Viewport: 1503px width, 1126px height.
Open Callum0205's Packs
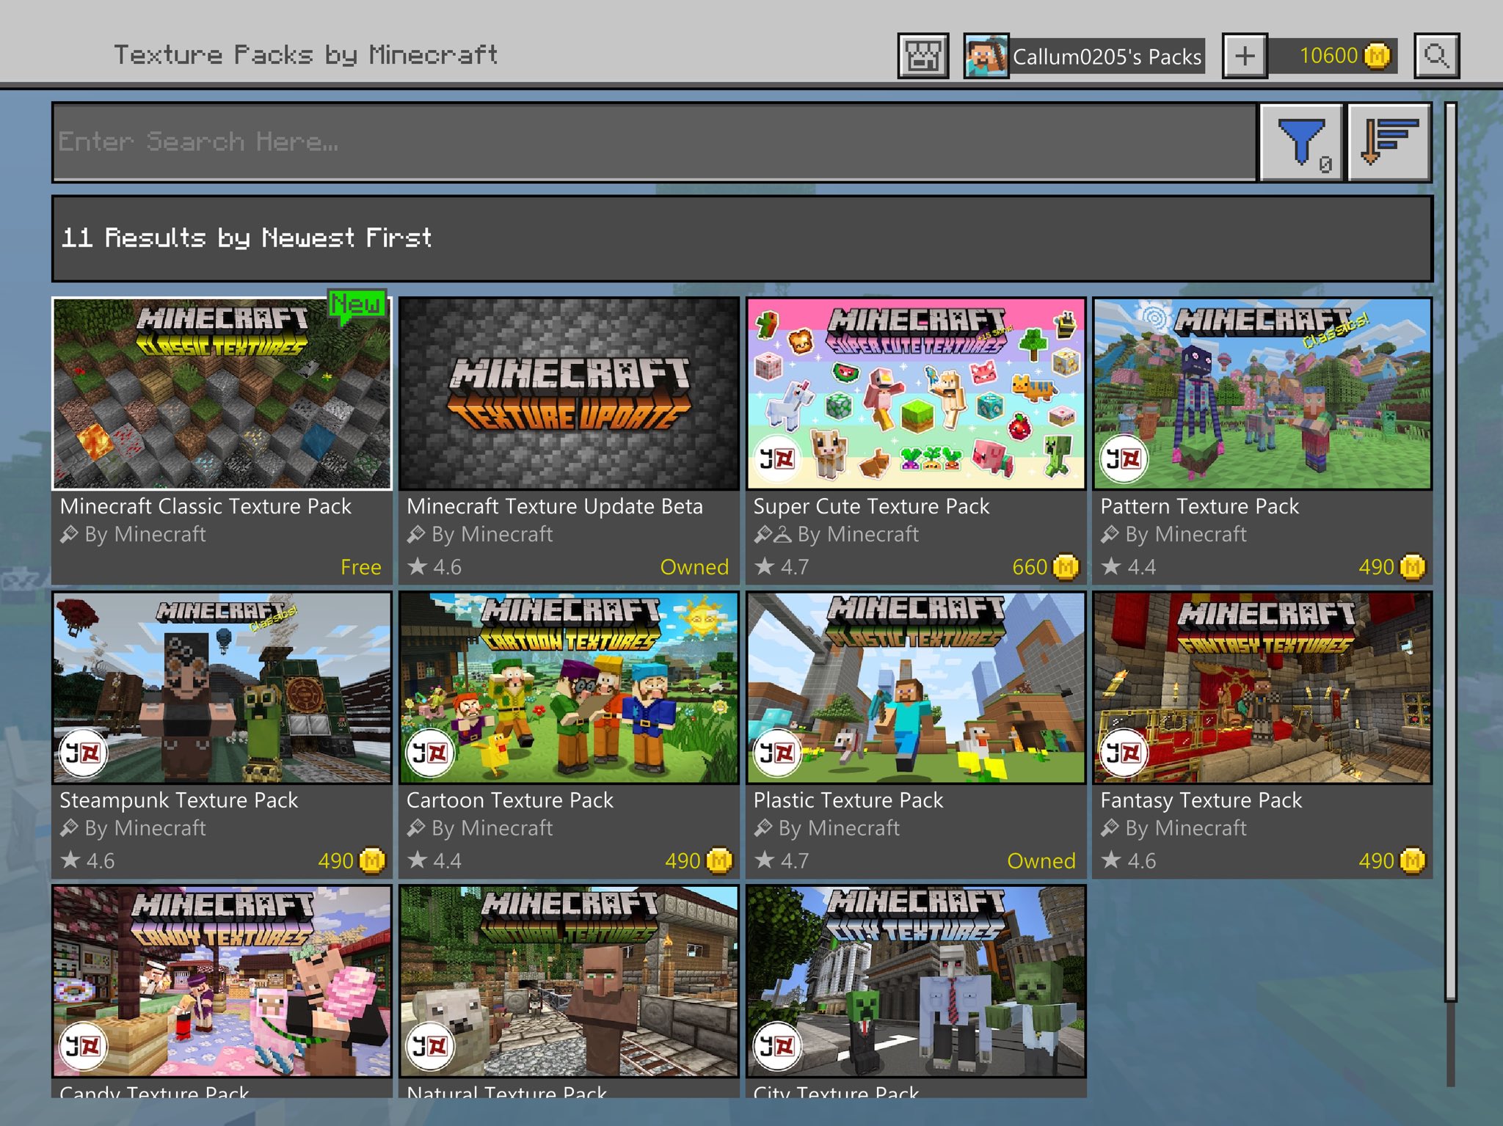(x=1106, y=57)
